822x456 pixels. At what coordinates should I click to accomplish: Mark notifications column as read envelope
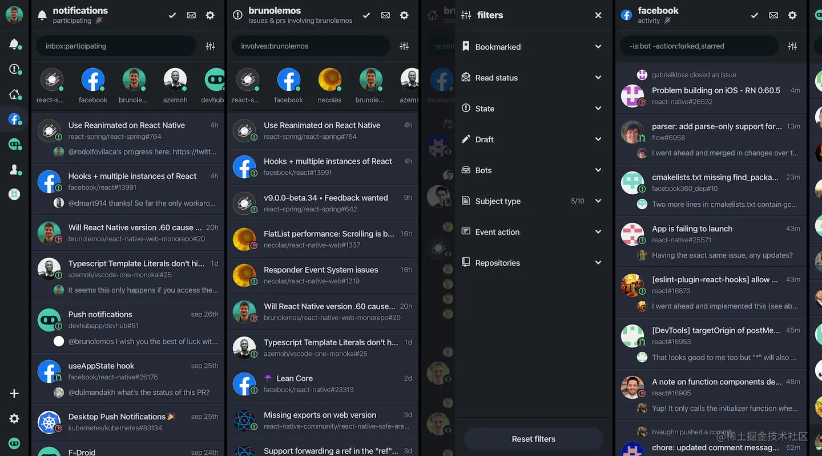(191, 15)
